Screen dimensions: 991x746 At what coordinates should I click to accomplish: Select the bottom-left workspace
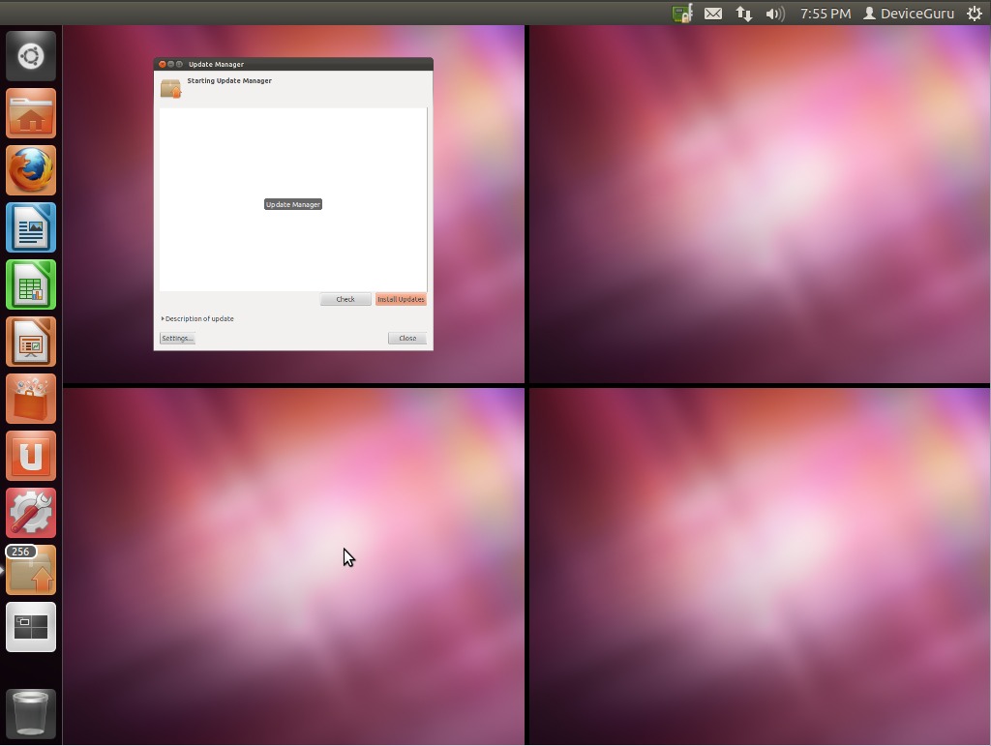coord(294,567)
